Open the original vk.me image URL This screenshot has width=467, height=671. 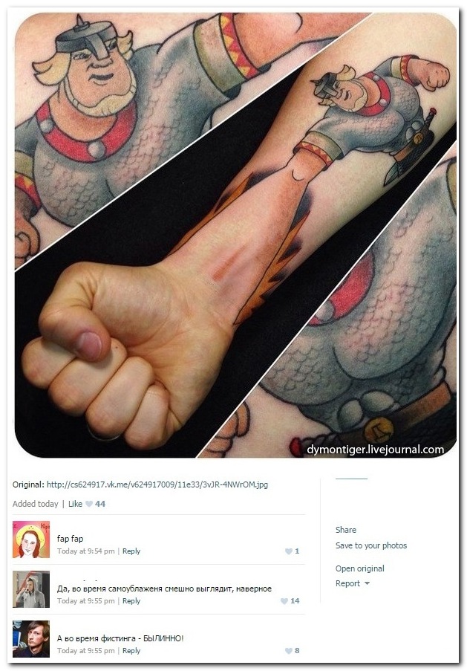pyautogui.click(x=157, y=484)
